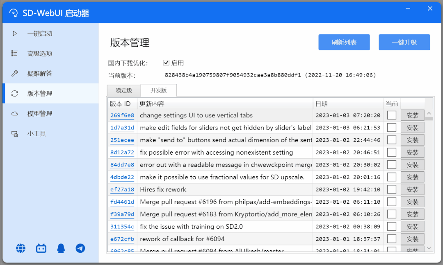Switch to the 稳定版 stable tab

click(123, 90)
